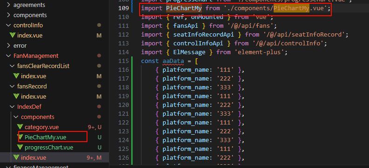
Task: Click the U badge on PieChartMy.vue
Action: (100, 137)
